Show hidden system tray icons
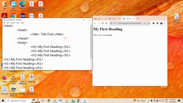This screenshot has width=183, height=103. pyautogui.click(x=149, y=100)
